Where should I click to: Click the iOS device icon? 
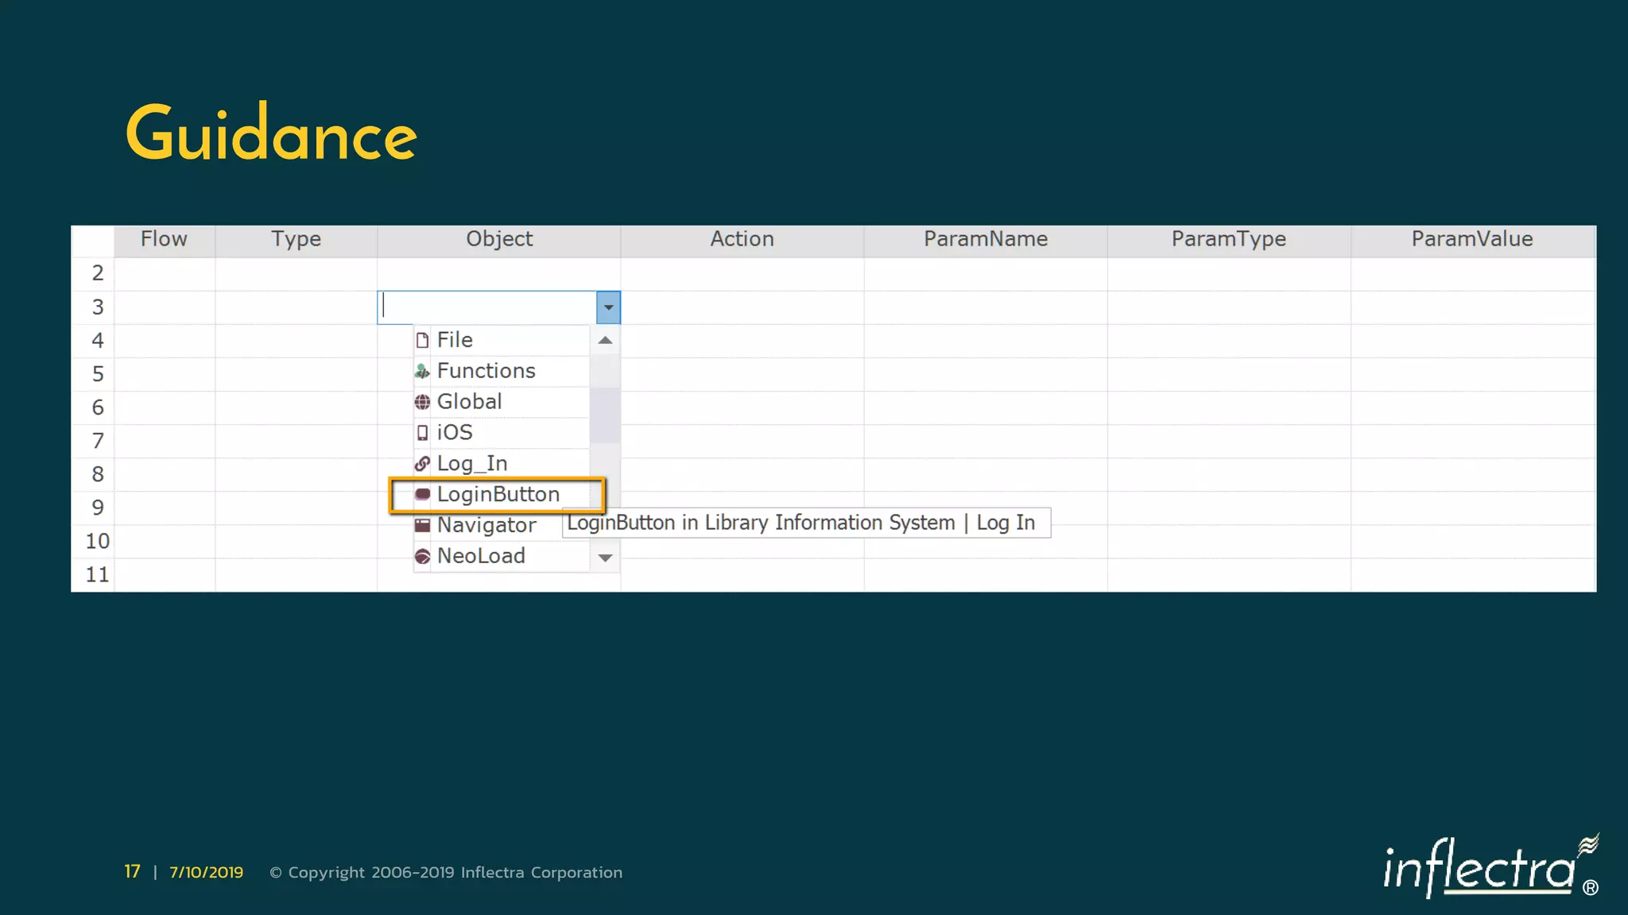pyautogui.click(x=422, y=433)
